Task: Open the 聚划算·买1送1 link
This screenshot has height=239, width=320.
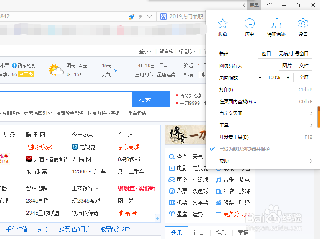Action: click(x=137, y=188)
